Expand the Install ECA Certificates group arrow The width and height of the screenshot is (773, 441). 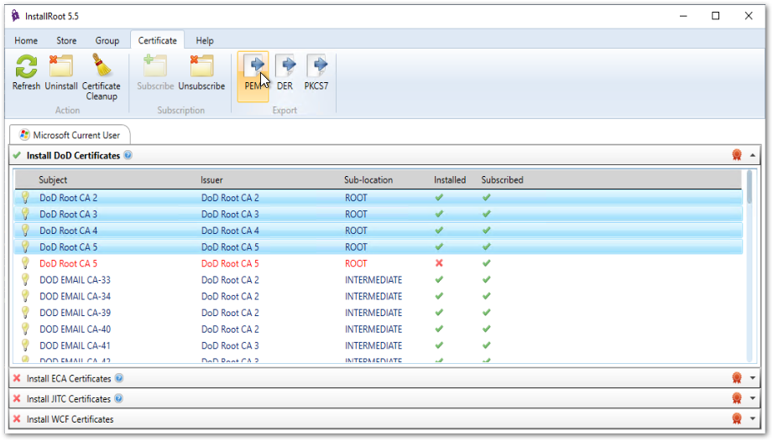[x=753, y=378]
